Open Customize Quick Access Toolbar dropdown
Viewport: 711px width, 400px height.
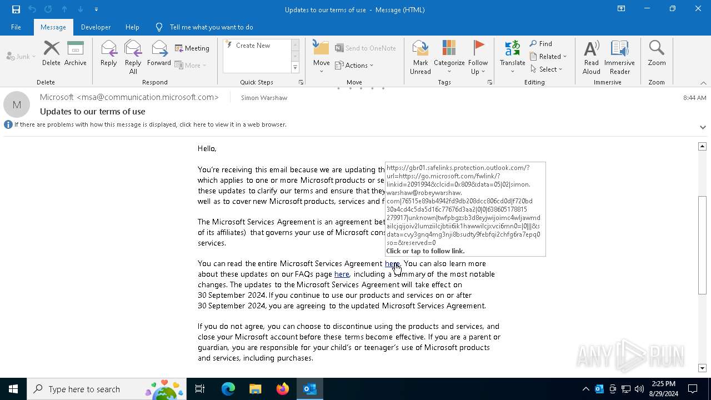pos(96,9)
